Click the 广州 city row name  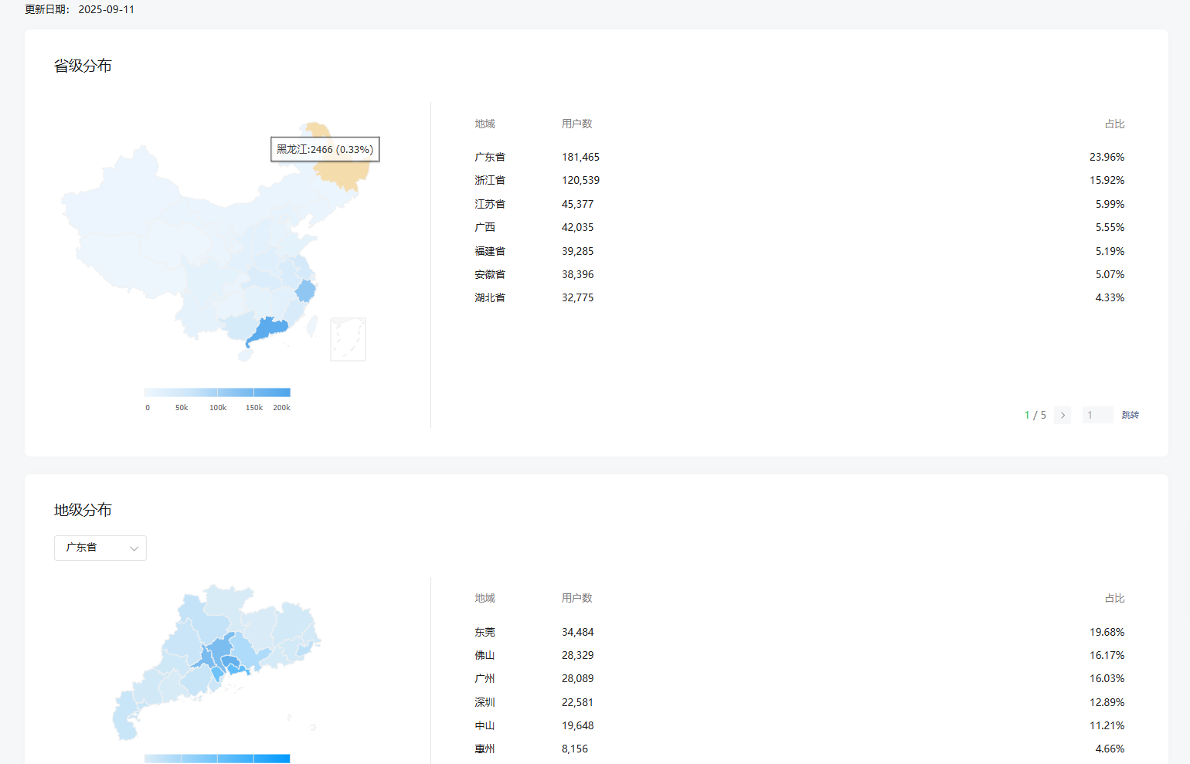point(484,678)
